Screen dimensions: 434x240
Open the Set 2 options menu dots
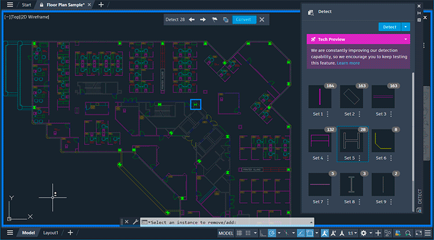[359, 114]
